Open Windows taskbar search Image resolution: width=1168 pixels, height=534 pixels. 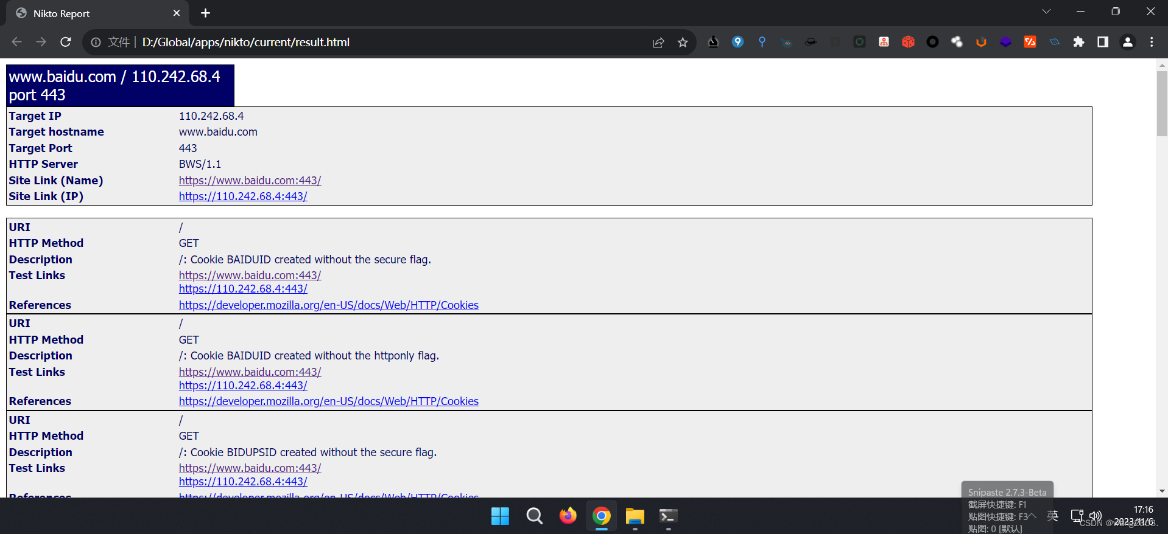click(x=534, y=516)
